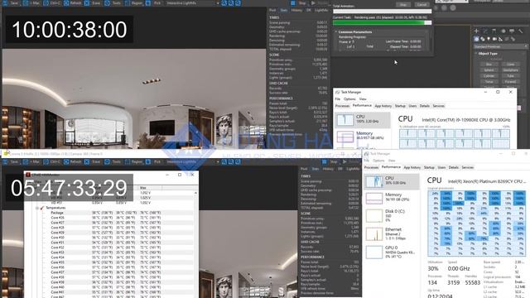
Task: Open Options menu in upper Task Manager
Action: tap(349, 99)
